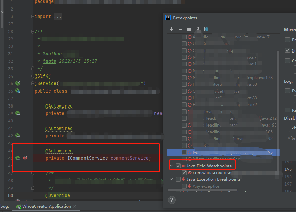
Task: Uncheck the com.whoa.creator watchpoint checkbox
Action: (x=184, y=173)
